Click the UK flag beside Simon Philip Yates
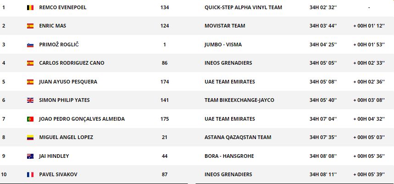This screenshot has width=394, height=184. [x=30, y=100]
